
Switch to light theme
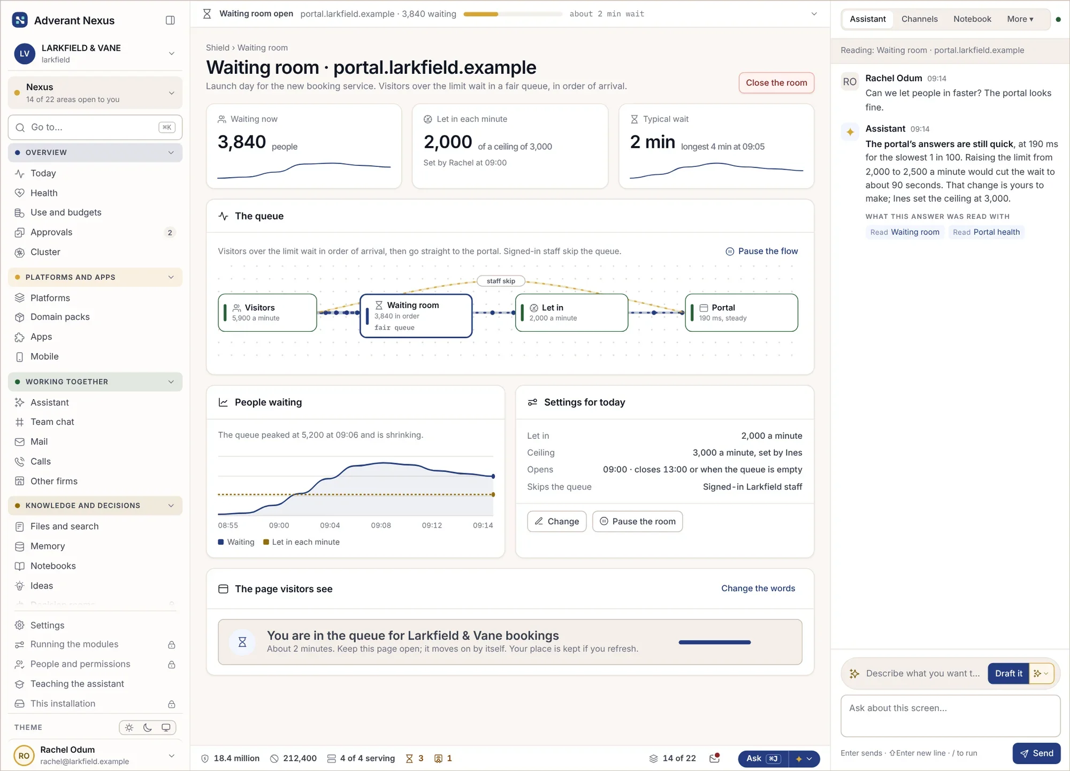(129, 728)
